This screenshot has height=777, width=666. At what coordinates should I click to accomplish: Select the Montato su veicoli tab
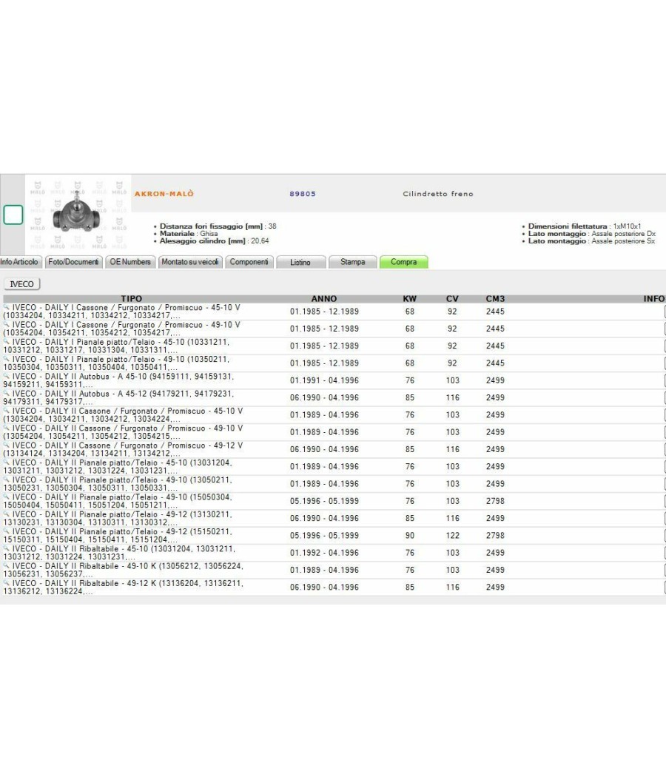pyautogui.click(x=189, y=262)
